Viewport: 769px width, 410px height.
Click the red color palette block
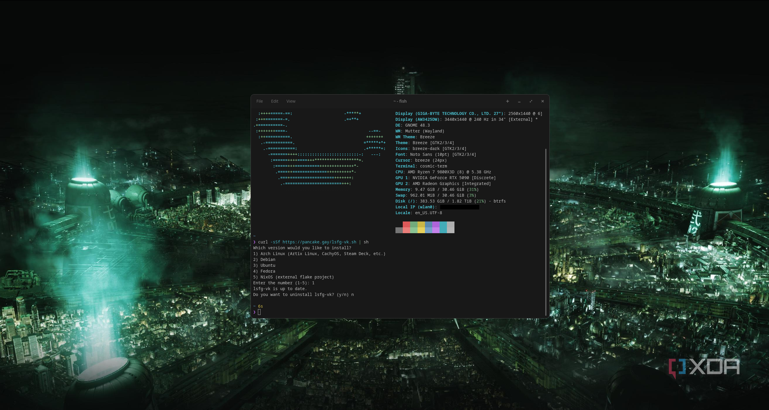(406, 227)
